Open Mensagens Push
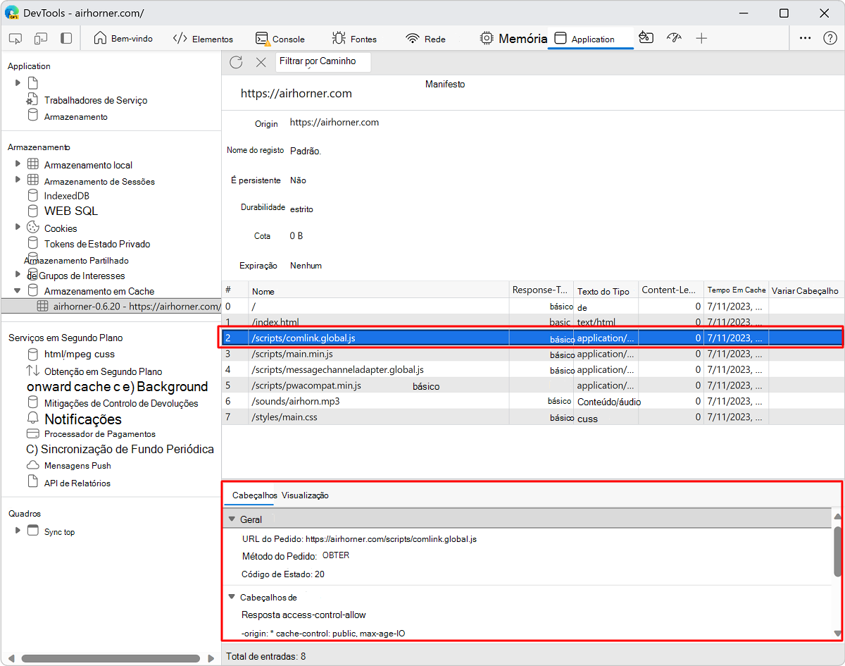Image resolution: width=845 pixels, height=666 pixels. [x=77, y=465]
